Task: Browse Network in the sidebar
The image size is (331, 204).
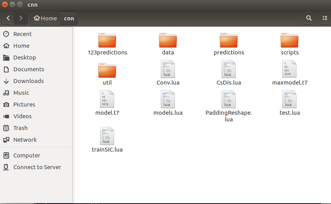Action: pyautogui.click(x=36, y=140)
